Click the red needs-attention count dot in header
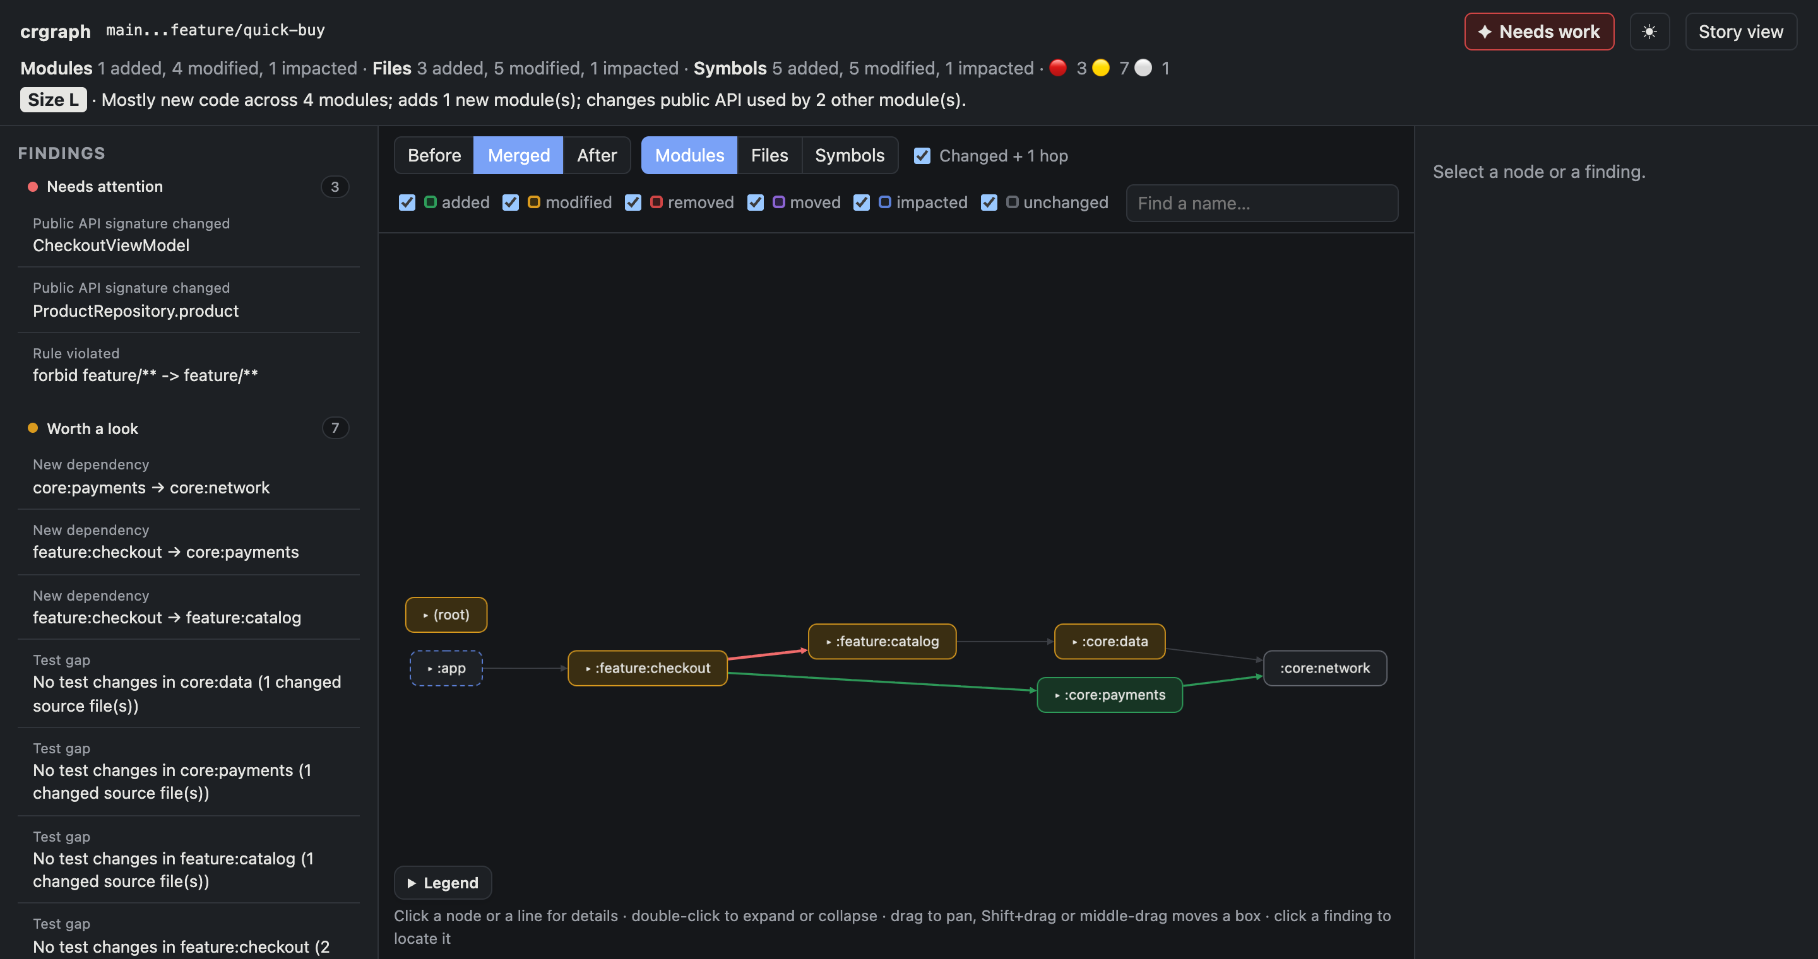This screenshot has height=959, width=1818. [x=1057, y=68]
